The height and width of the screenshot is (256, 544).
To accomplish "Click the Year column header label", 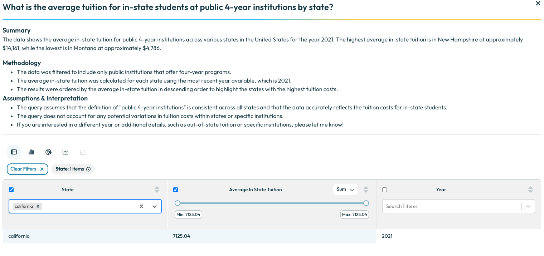I will 441,190.
